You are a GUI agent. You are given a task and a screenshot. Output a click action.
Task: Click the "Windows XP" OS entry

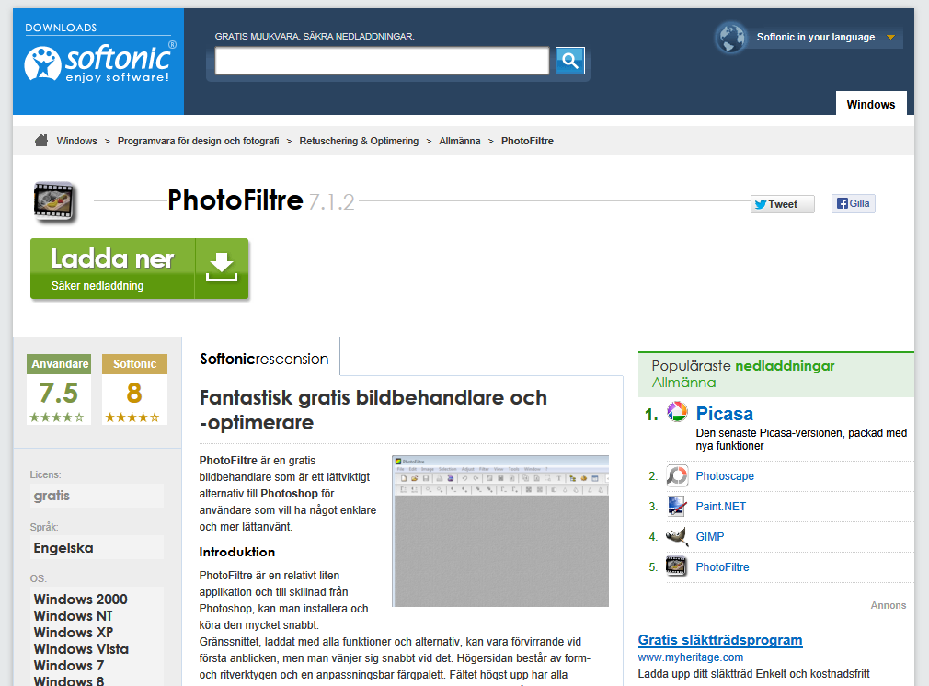point(74,633)
